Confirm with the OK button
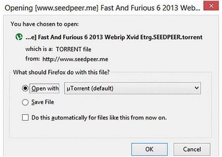Image resolution: width=222 pixels, height=157 pixels. pyautogui.click(x=150, y=149)
